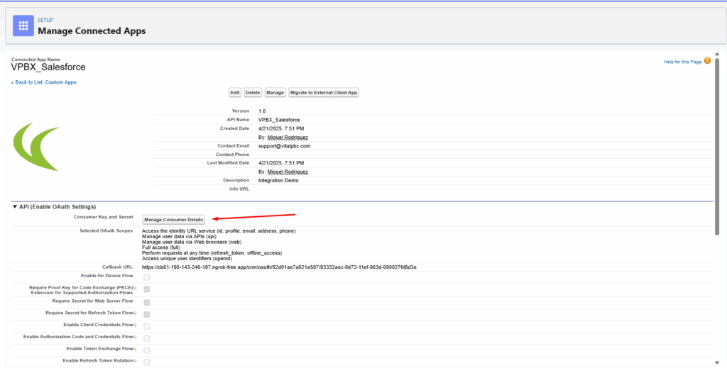Select the API Name value VPBX_Salesforce
The width and height of the screenshot is (727, 368).
point(279,120)
